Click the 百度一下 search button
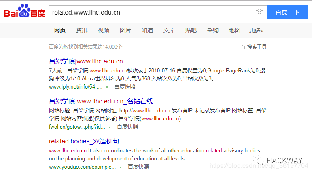This screenshot has height=173, width=312. coord(288,12)
